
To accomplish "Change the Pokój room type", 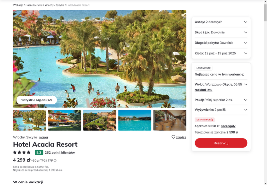I will point(221,100).
